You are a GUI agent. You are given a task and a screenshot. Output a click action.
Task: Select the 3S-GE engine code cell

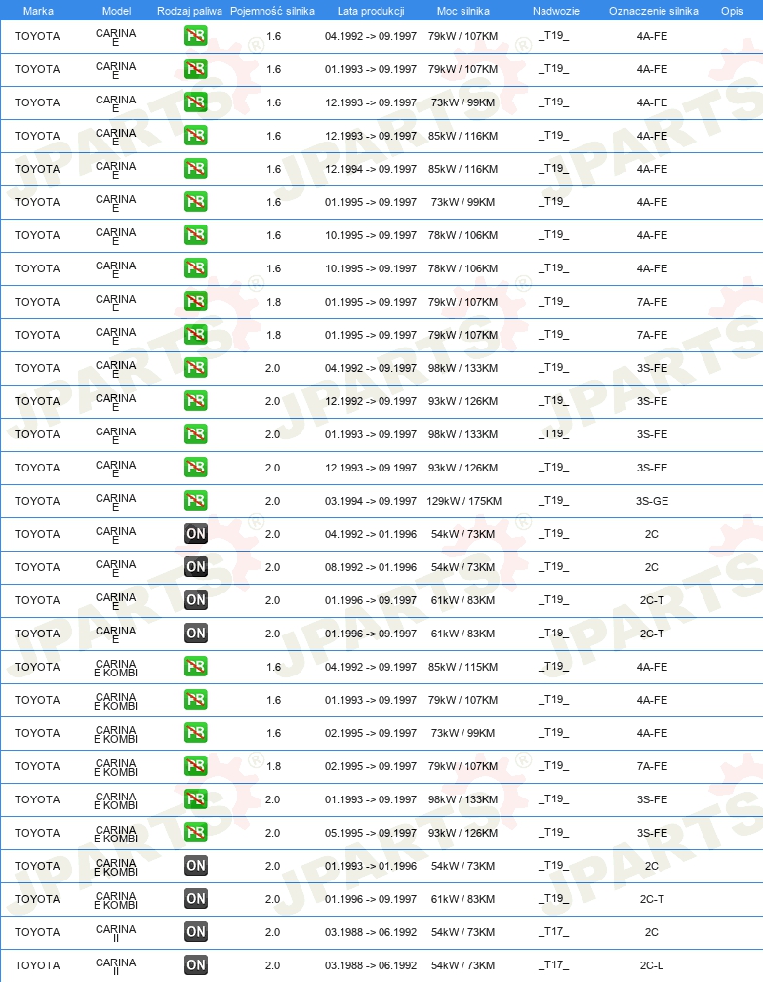point(652,501)
